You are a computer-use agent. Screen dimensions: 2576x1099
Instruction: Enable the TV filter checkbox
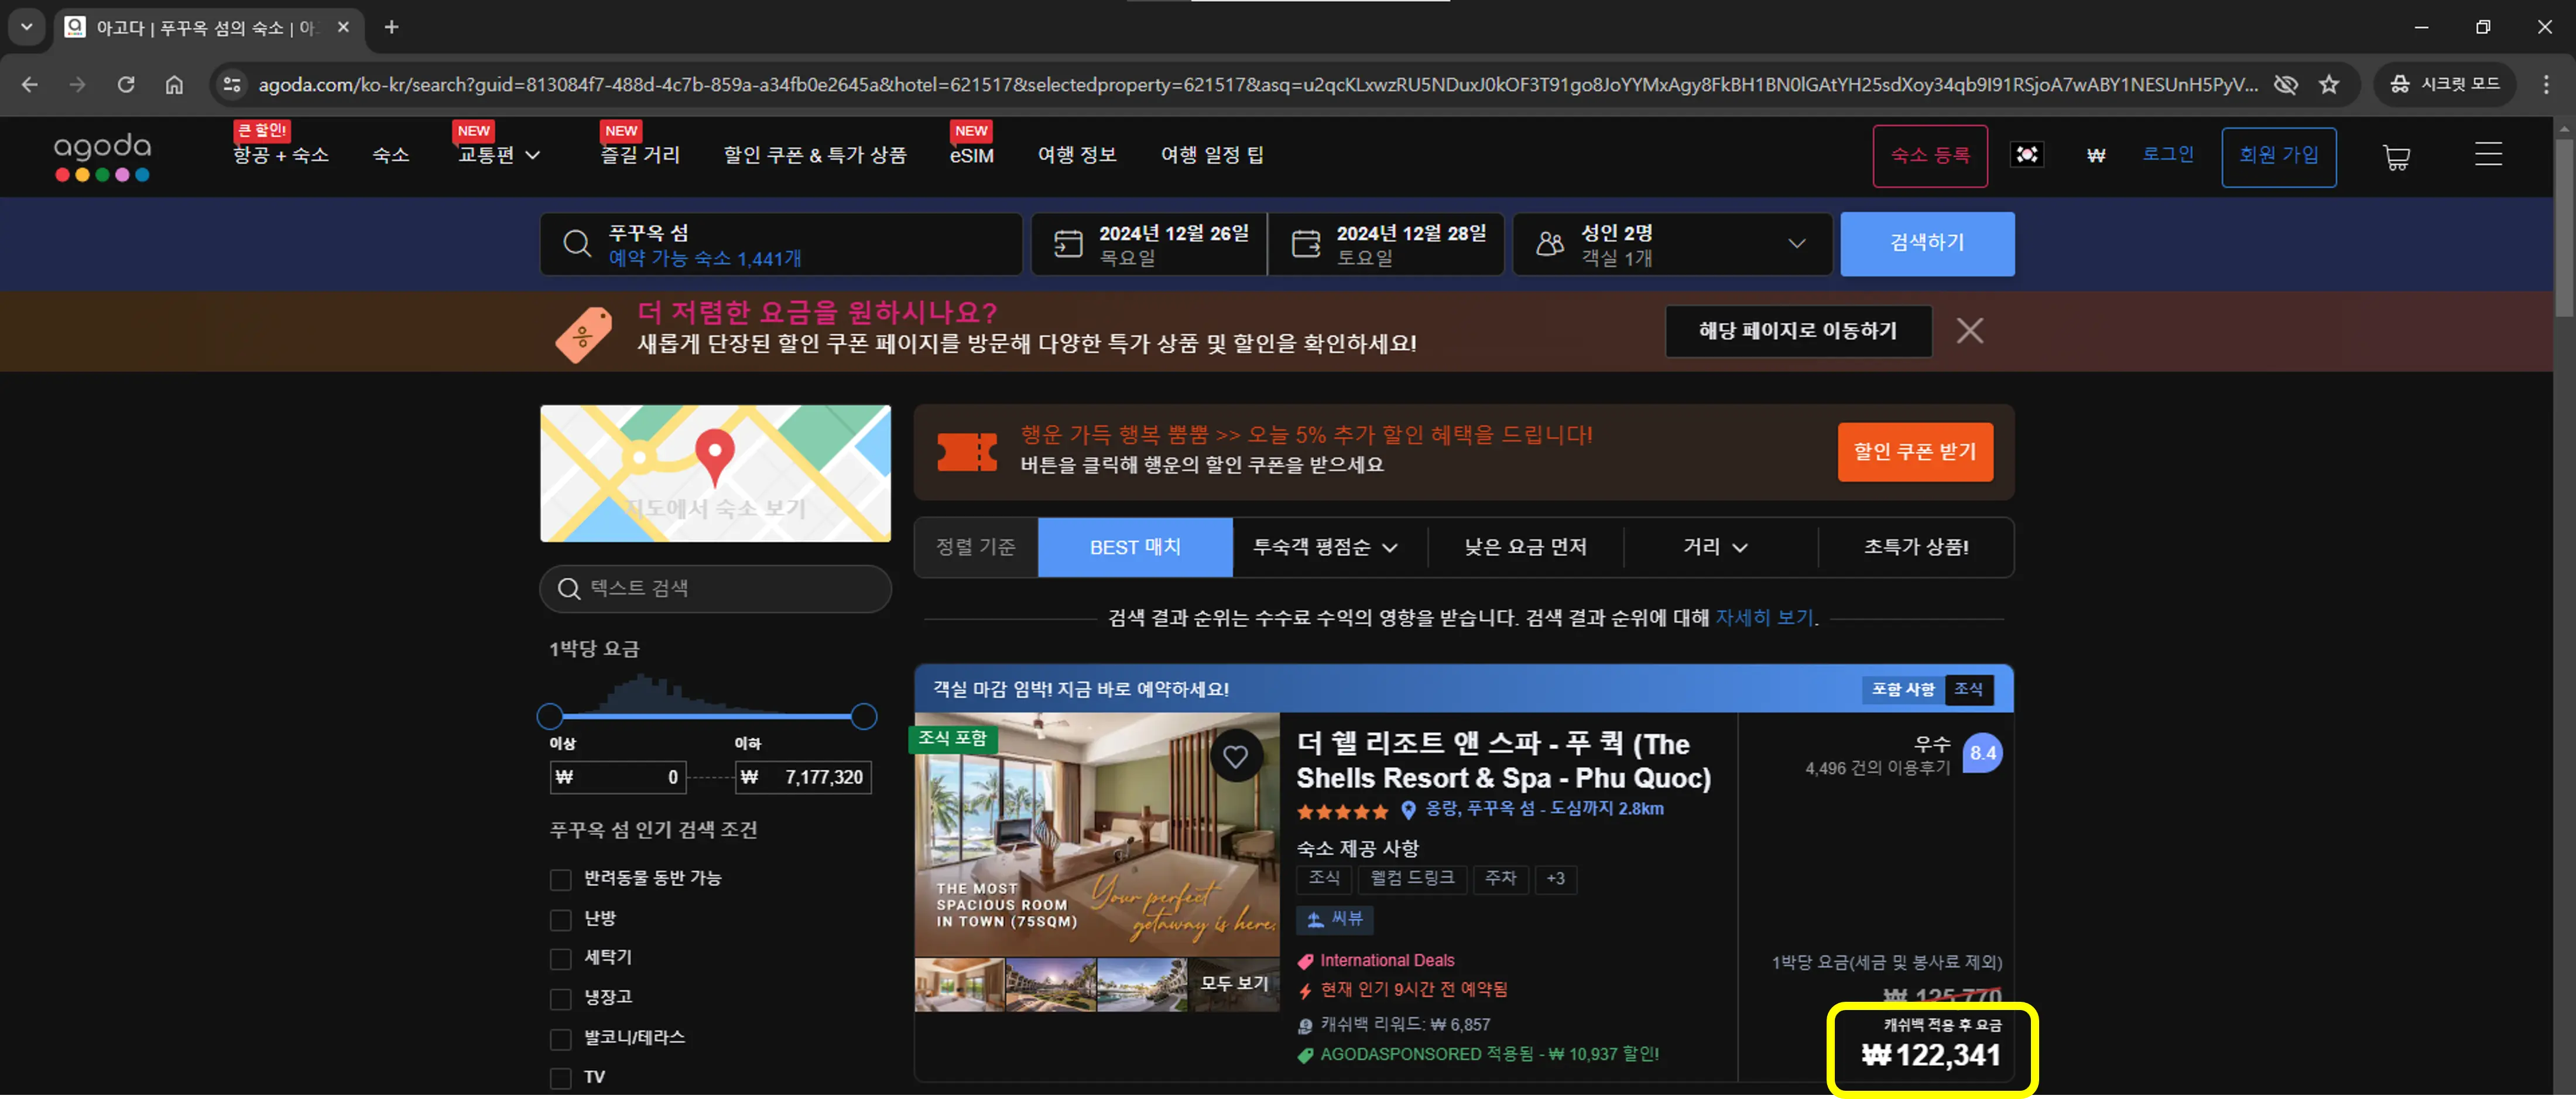click(560, 1078)
